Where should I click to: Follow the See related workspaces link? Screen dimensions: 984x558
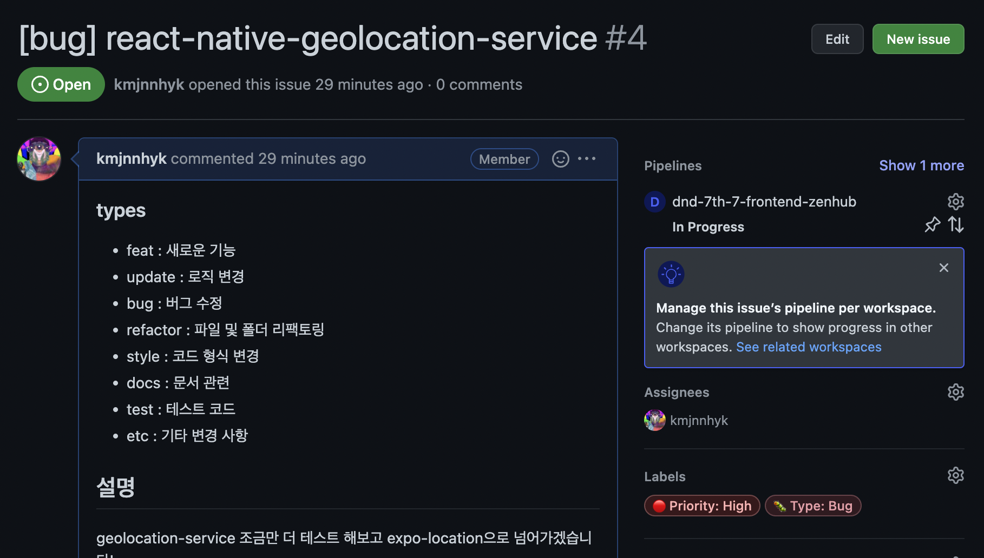pos(809,347)
